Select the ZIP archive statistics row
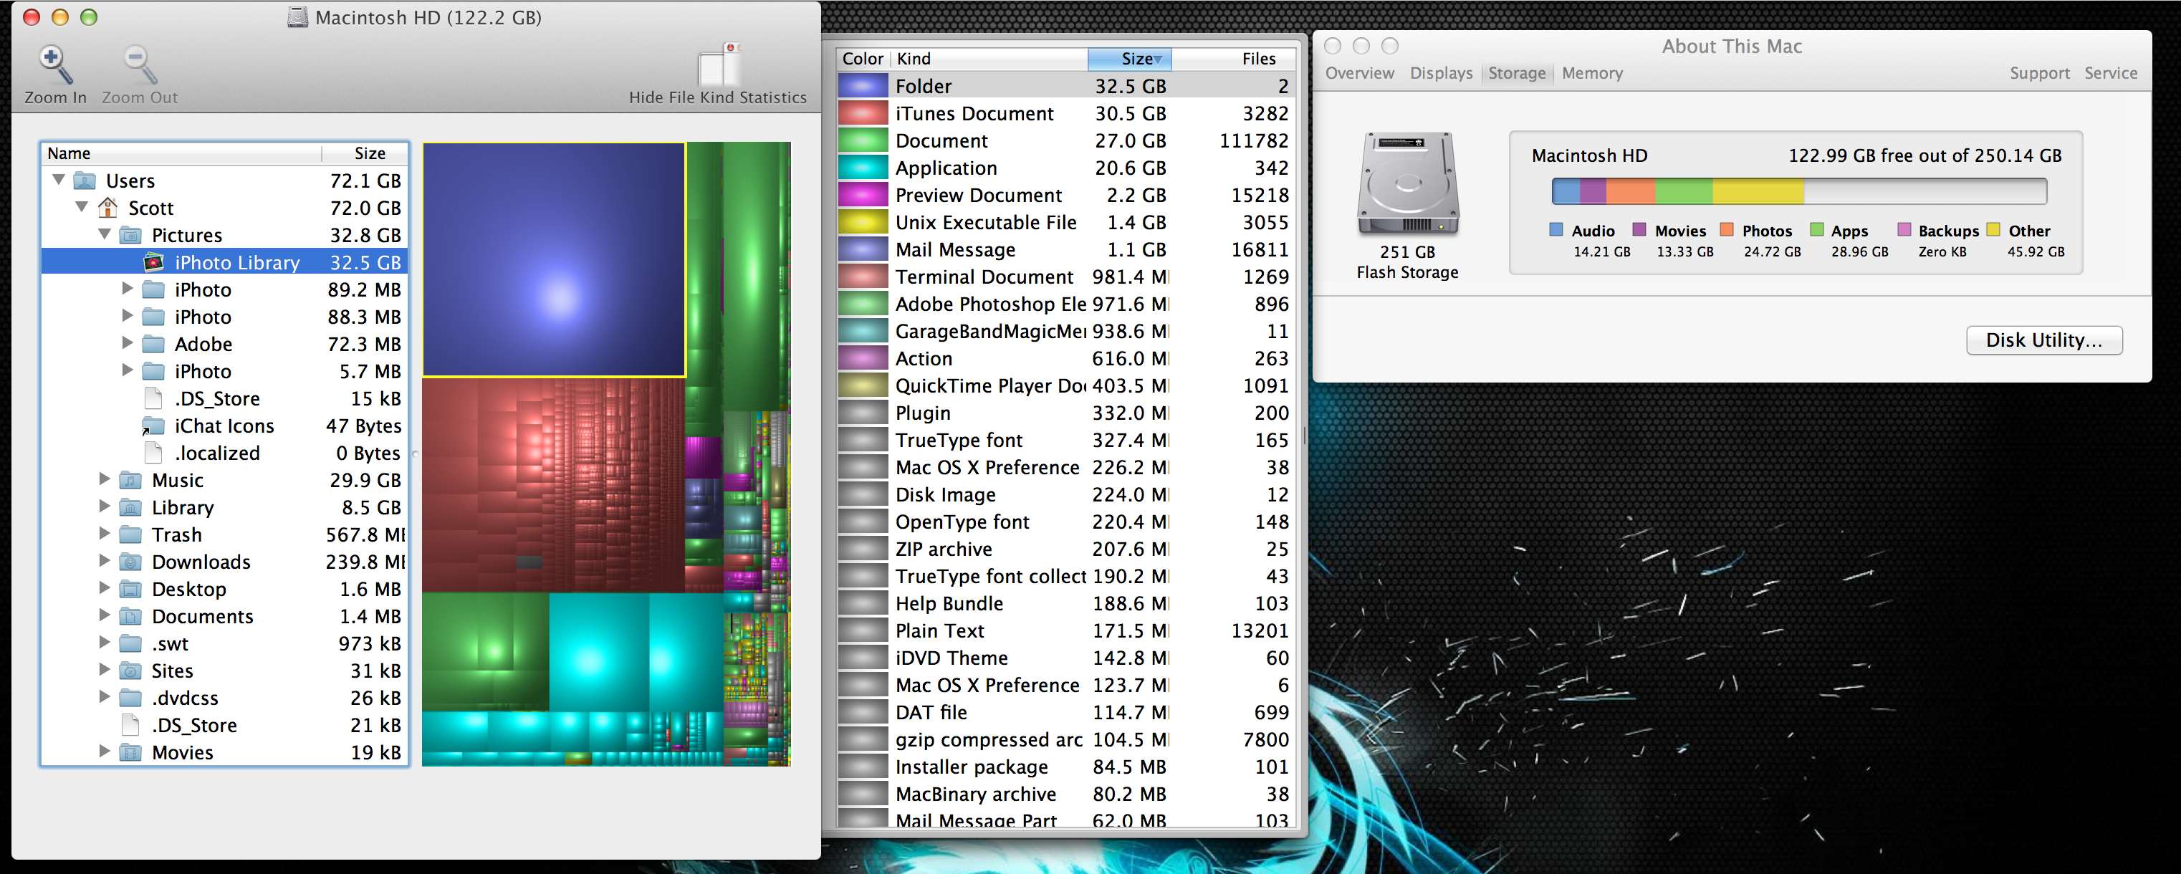Viewport: 2181px width, 874px height. pos(1067,549)
